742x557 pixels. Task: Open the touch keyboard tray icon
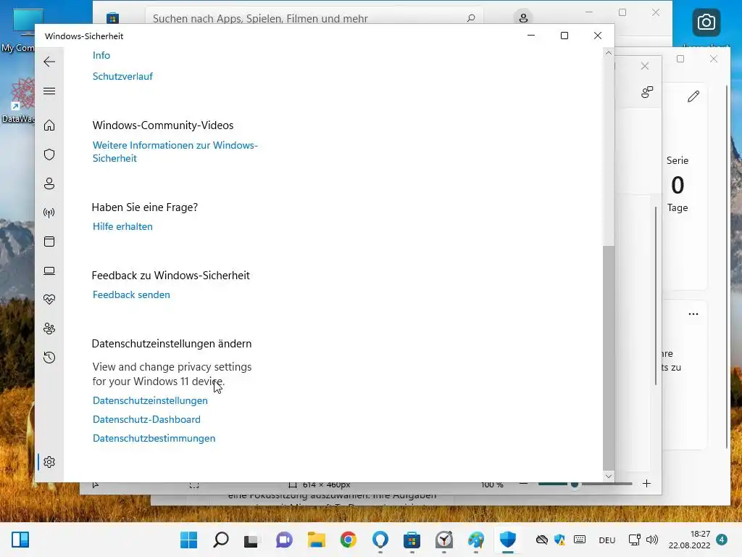point(580,540)
